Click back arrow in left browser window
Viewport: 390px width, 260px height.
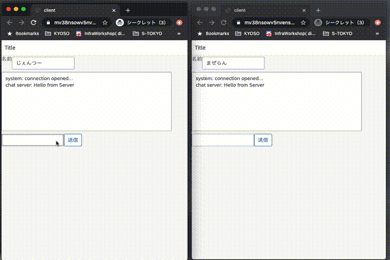(x=10, y=23)
